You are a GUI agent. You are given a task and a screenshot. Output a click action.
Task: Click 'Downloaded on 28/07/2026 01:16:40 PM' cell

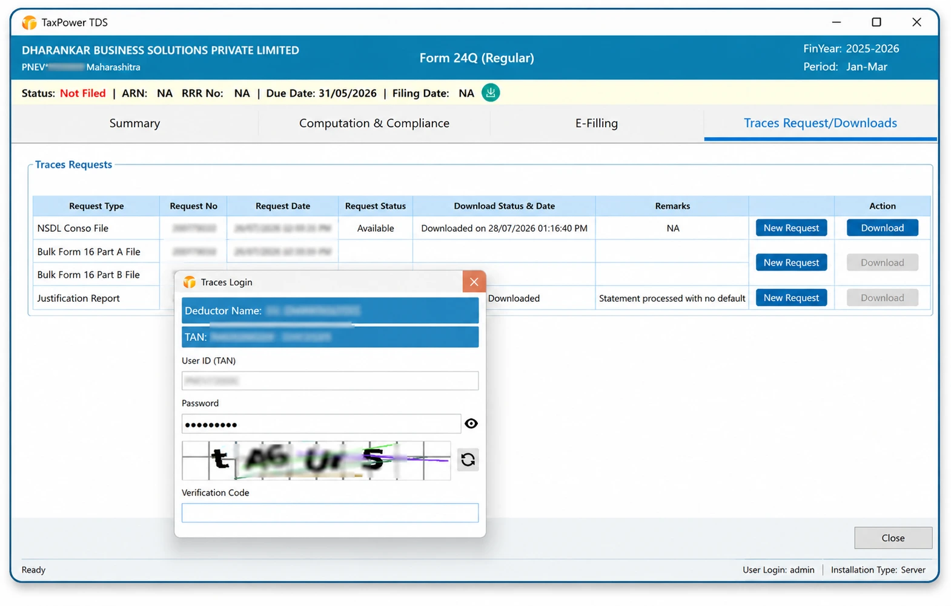coord(504,228)
